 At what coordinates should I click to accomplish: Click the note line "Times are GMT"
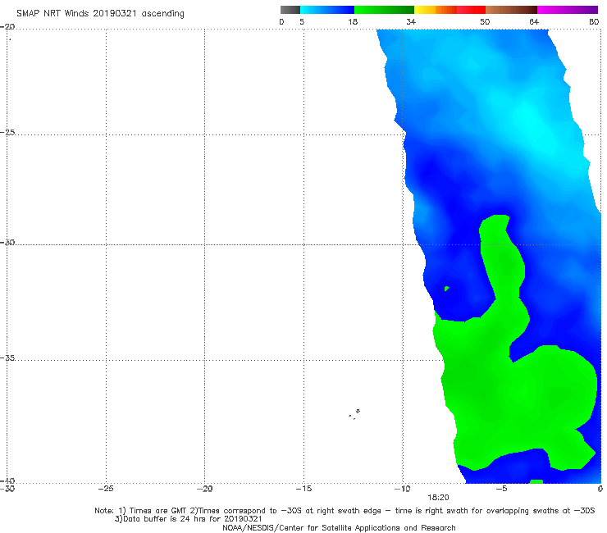tap(157, 511)
